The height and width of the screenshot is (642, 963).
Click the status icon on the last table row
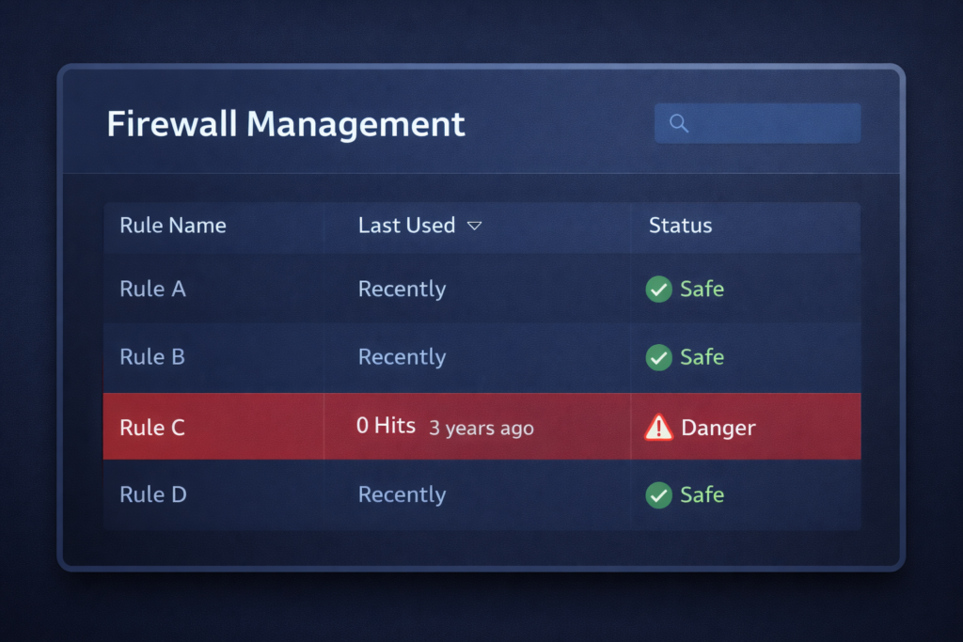659,495
